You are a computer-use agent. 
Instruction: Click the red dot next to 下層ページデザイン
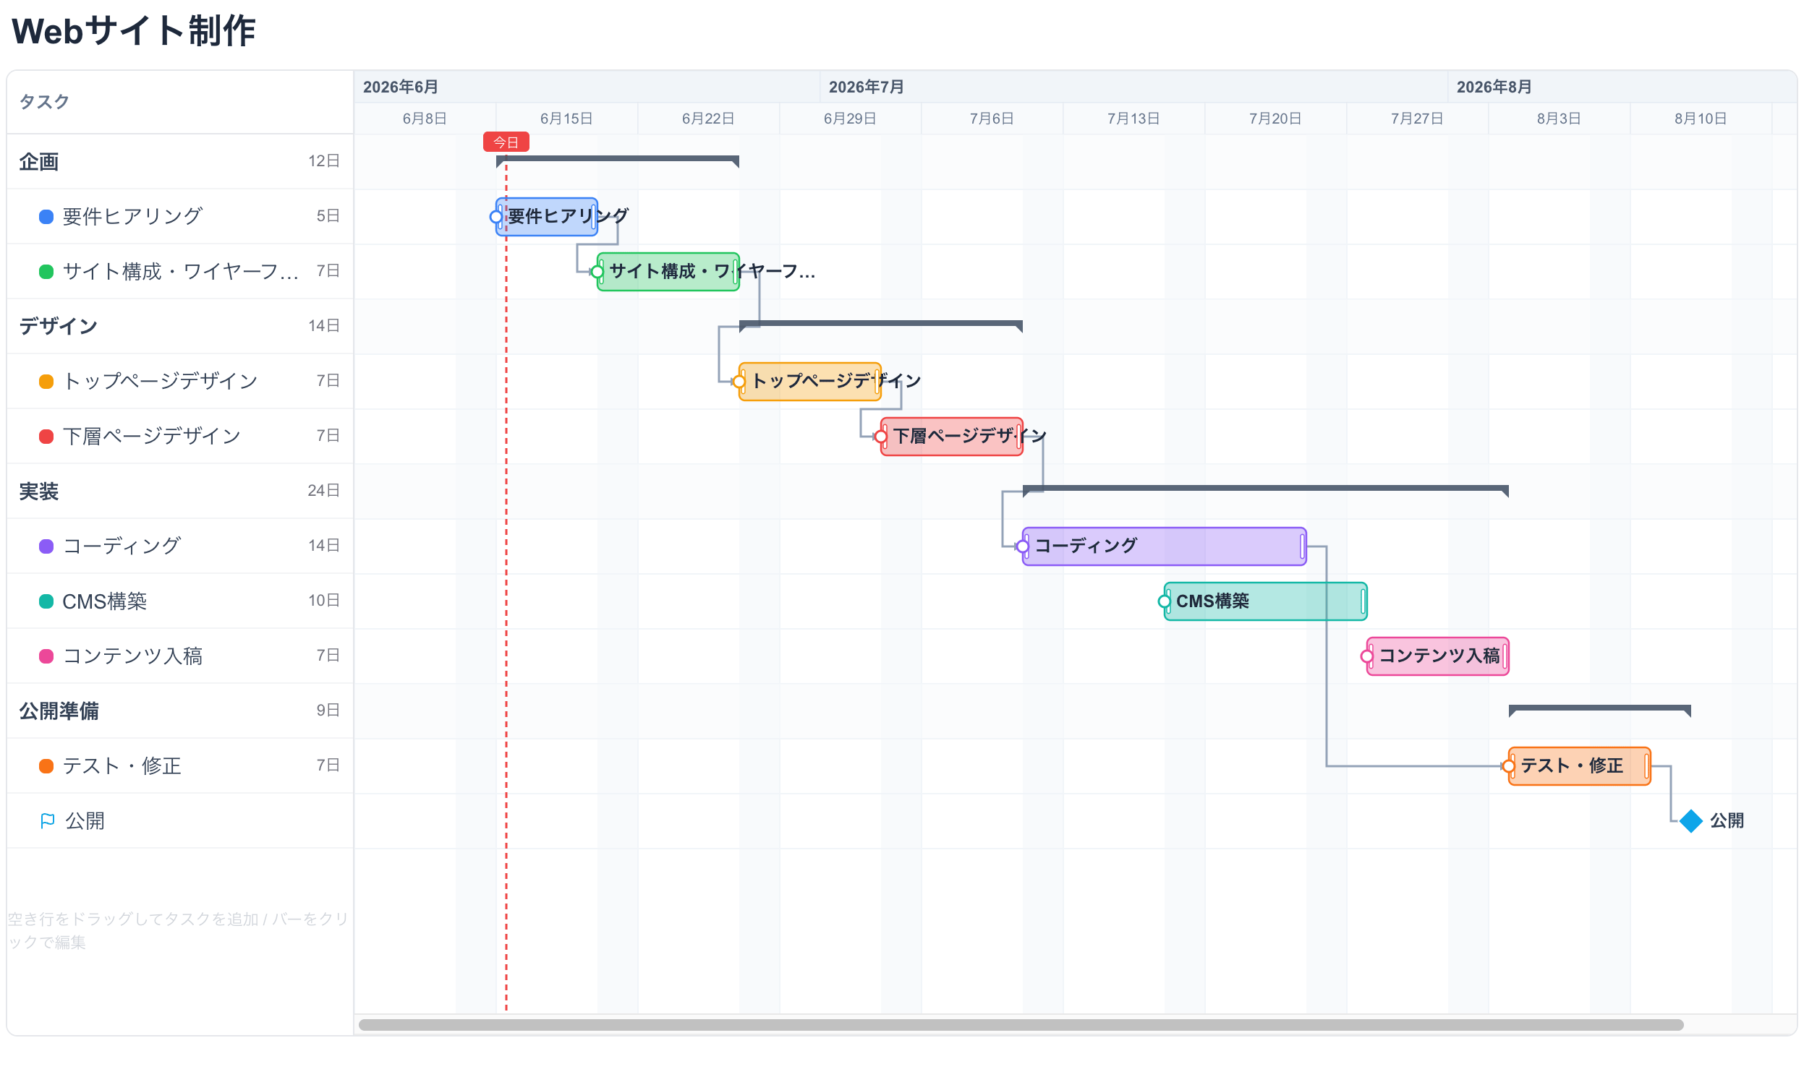[46, 436]
